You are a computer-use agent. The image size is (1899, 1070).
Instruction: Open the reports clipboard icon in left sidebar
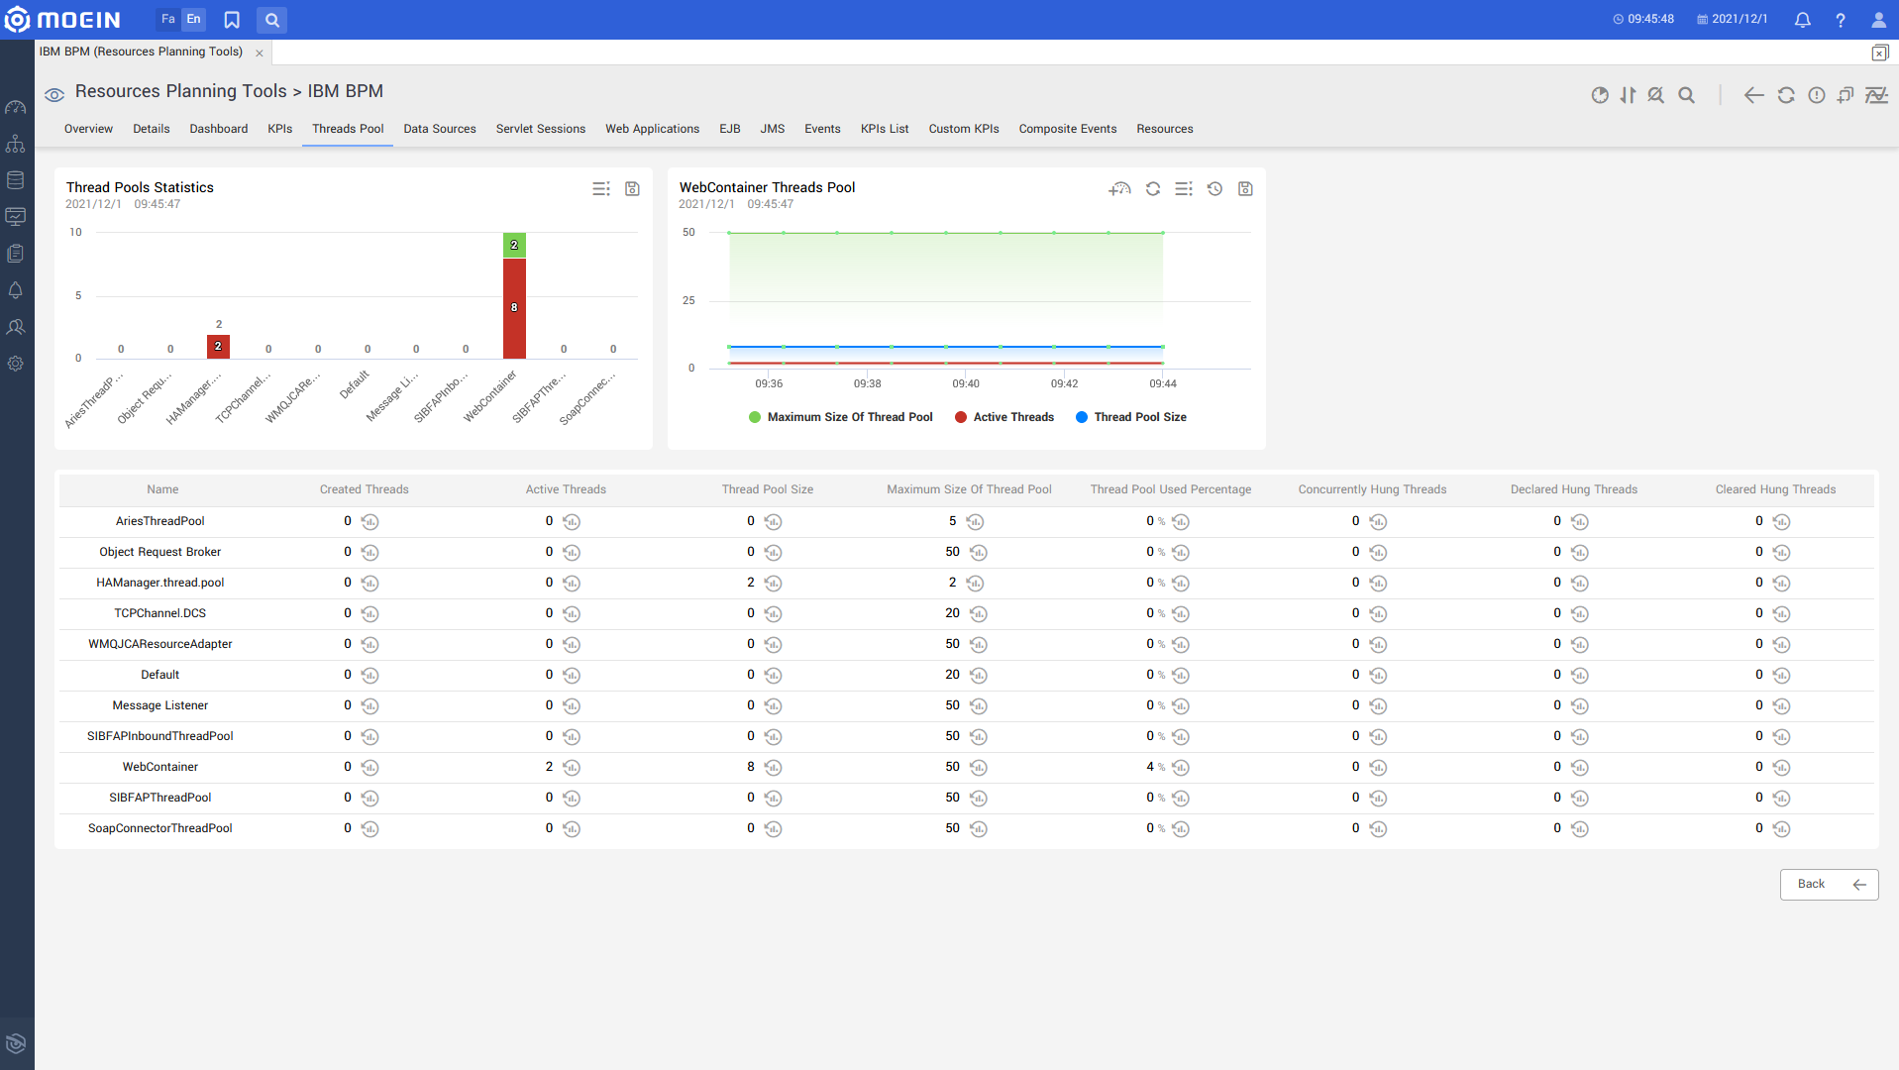pyautogui.click(x=16, y=254)
